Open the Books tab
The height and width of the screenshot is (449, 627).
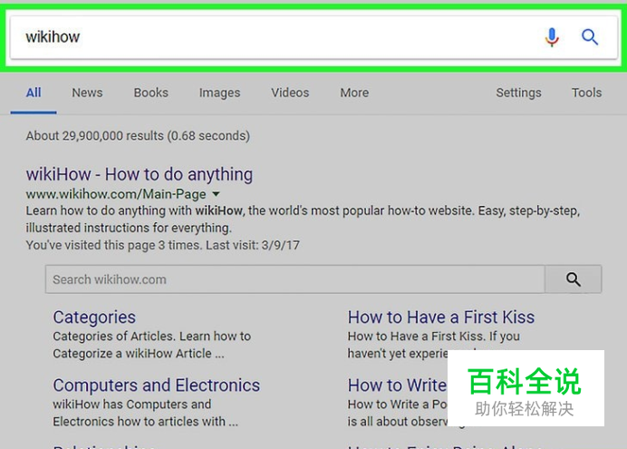(150, 93)
